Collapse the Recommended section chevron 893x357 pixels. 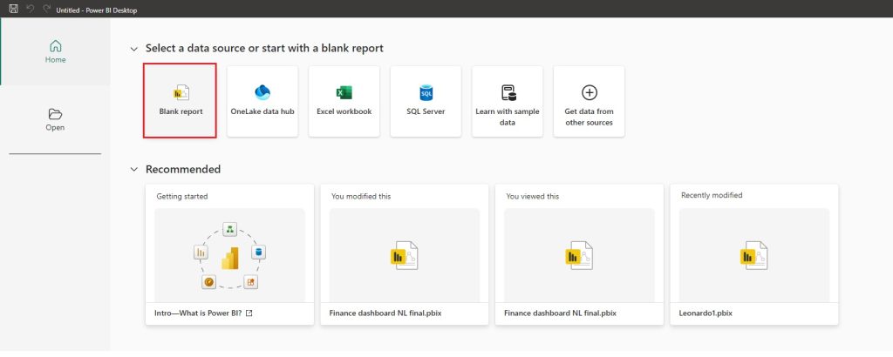[x=133, y=170]
